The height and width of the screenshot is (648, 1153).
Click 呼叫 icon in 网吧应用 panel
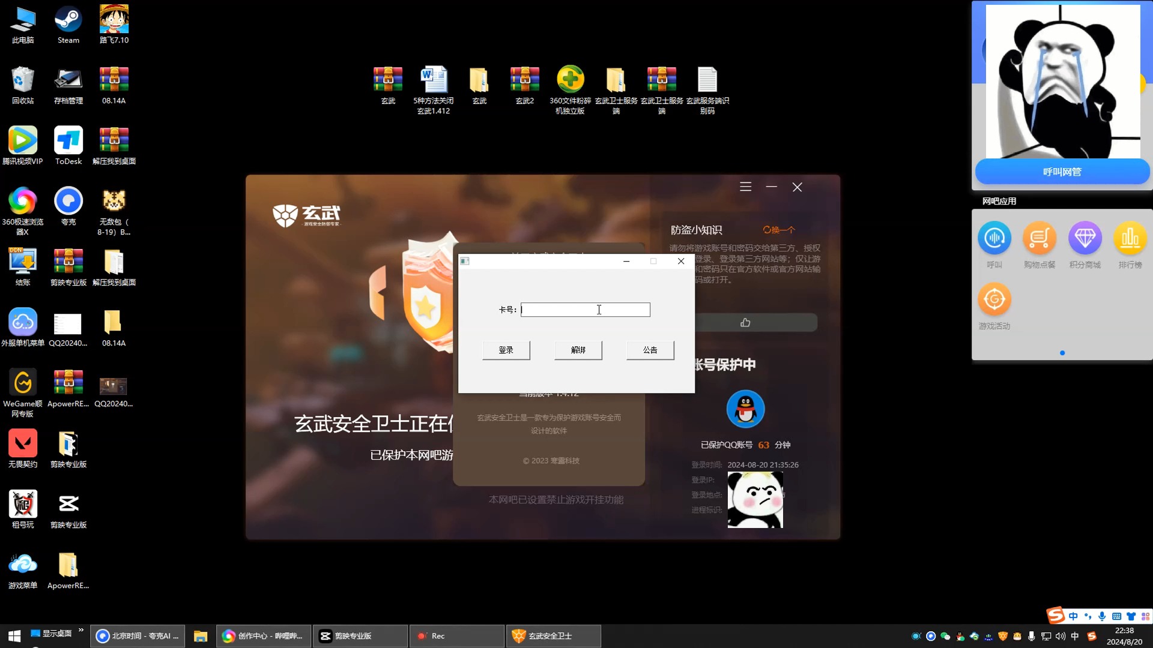point(994,245)
